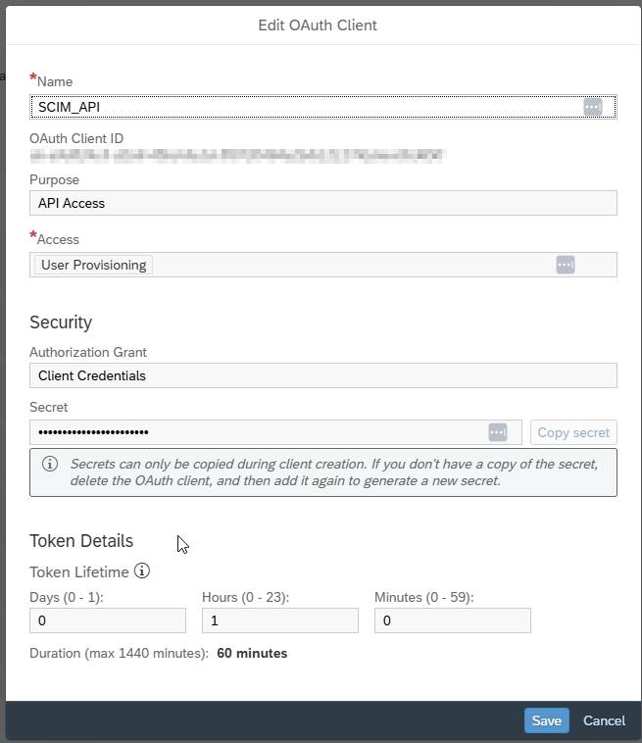Screen dimensions: 642x743
Task: Select the User Provisioning token
Action: pos(94,265)
